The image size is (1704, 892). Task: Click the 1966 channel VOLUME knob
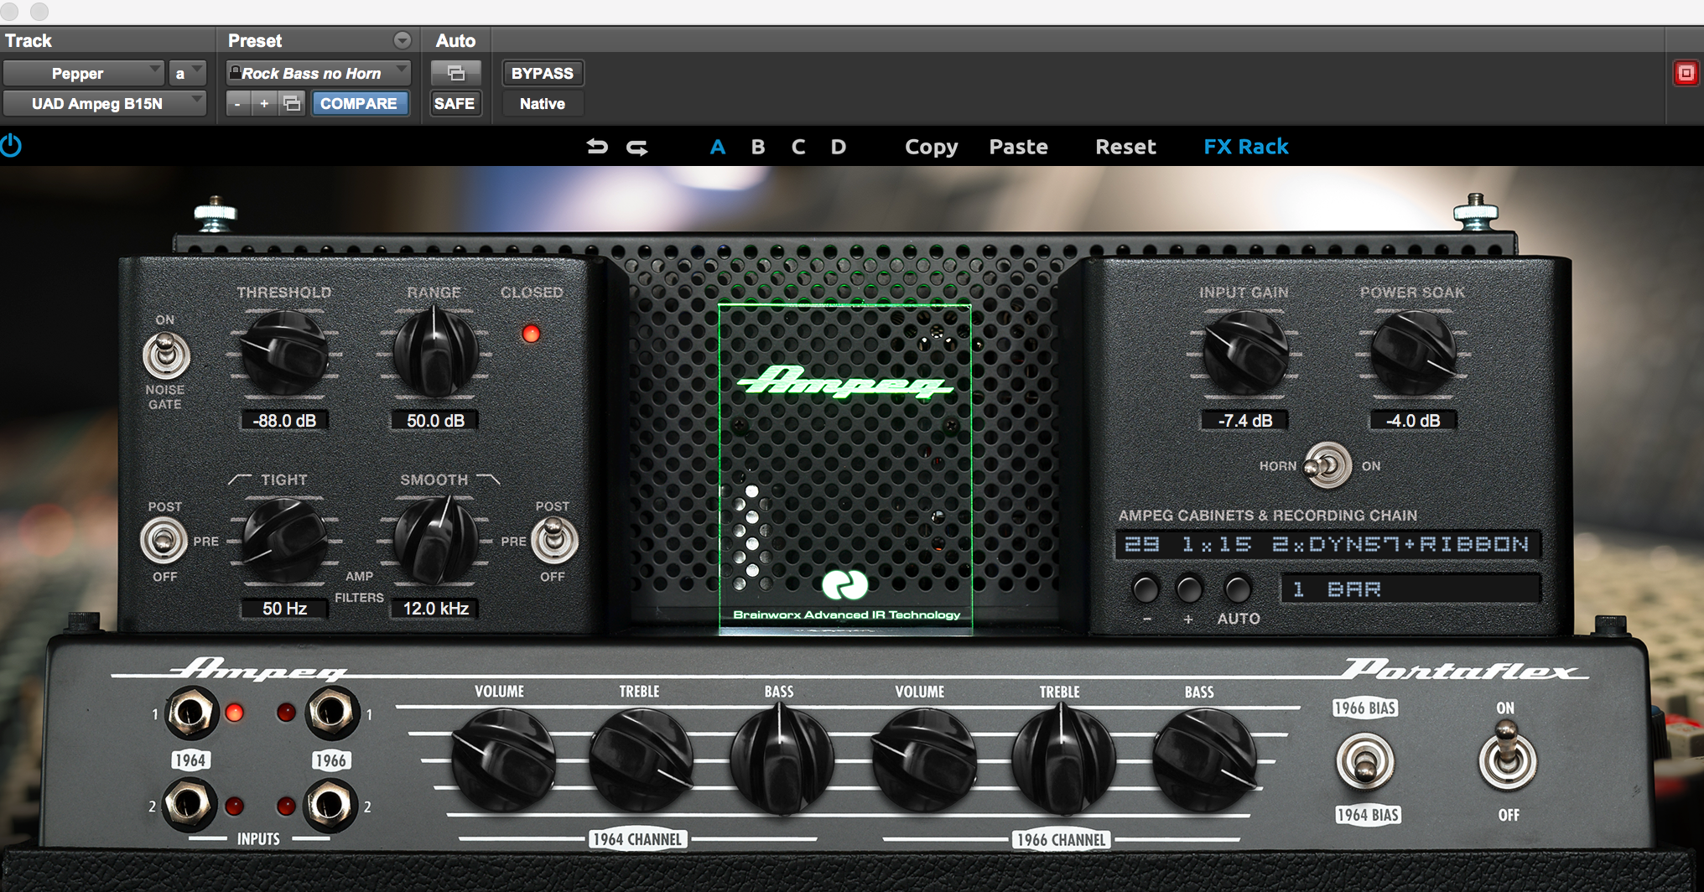coord(923,761)
